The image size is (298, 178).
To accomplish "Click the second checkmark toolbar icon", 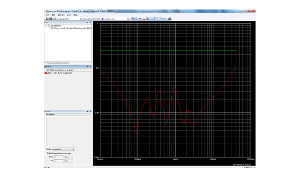I will [x=89, y=19].
